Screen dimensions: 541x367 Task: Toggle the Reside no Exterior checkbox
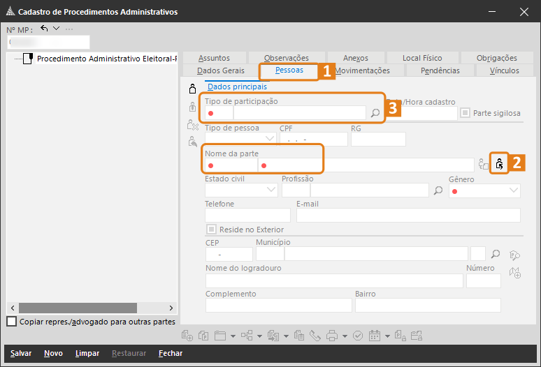pyautogui.click(x=211, y=229)
